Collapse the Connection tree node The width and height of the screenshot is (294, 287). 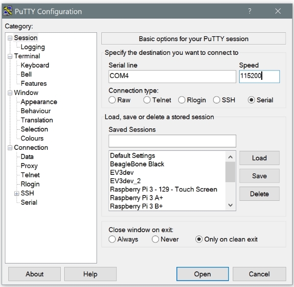(x=10, y=148)
